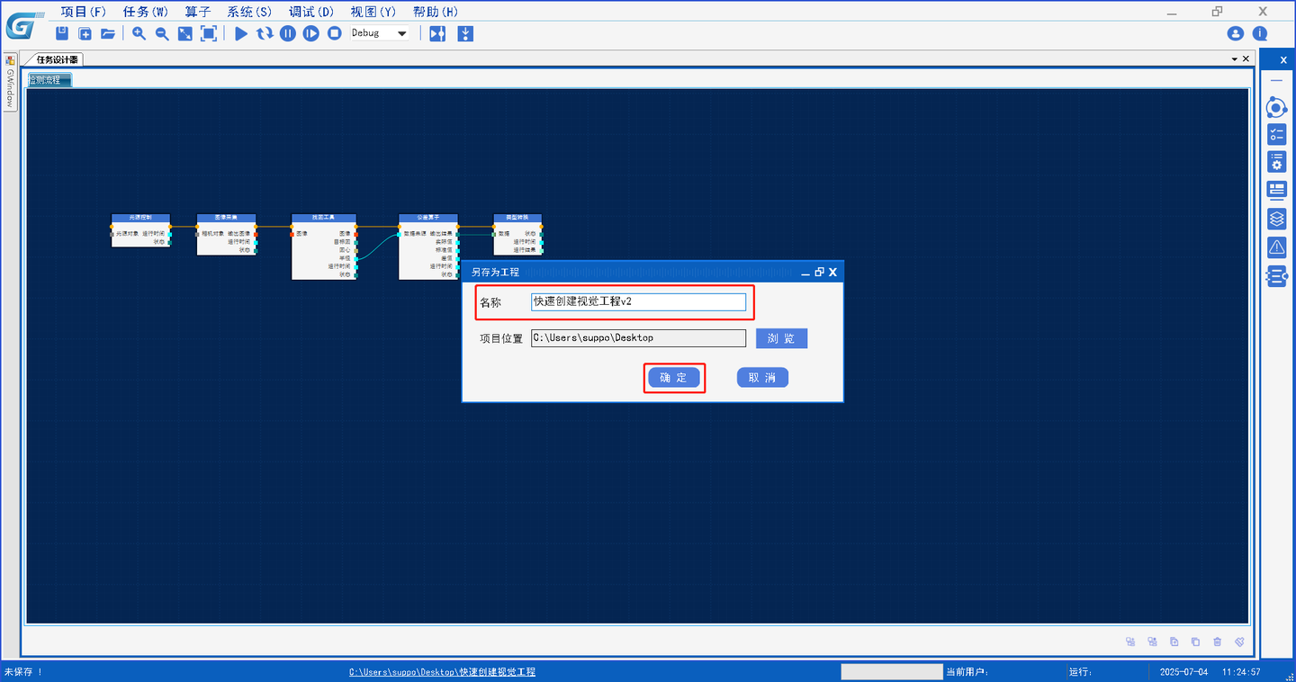The height and width of the screenshot is (682, 1296).
Task: Click the horizontal align toolbar icon
Action: pos(437,33)
